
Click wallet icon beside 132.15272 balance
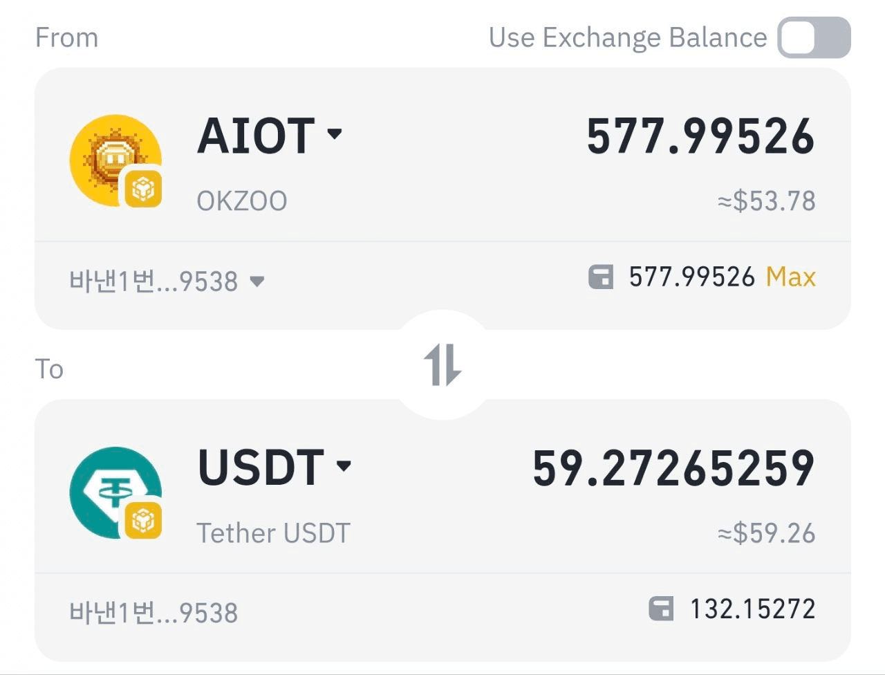click(661, 609)
